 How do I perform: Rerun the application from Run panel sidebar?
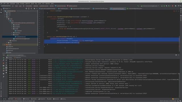3,58
